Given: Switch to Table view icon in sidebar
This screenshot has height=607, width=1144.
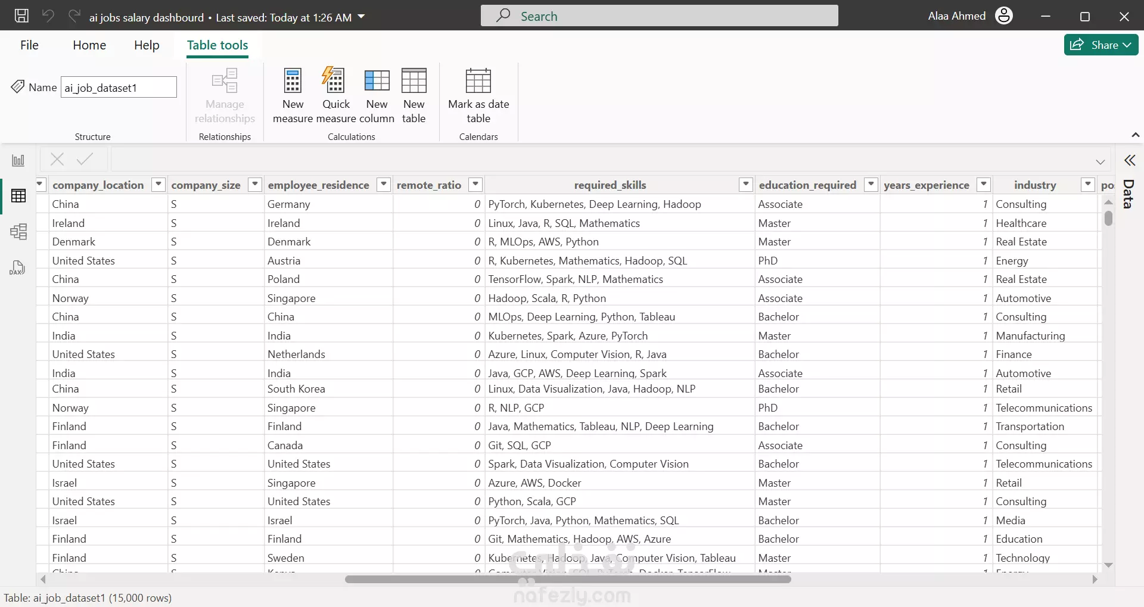Looking at the screenshot, I should 18,195.
